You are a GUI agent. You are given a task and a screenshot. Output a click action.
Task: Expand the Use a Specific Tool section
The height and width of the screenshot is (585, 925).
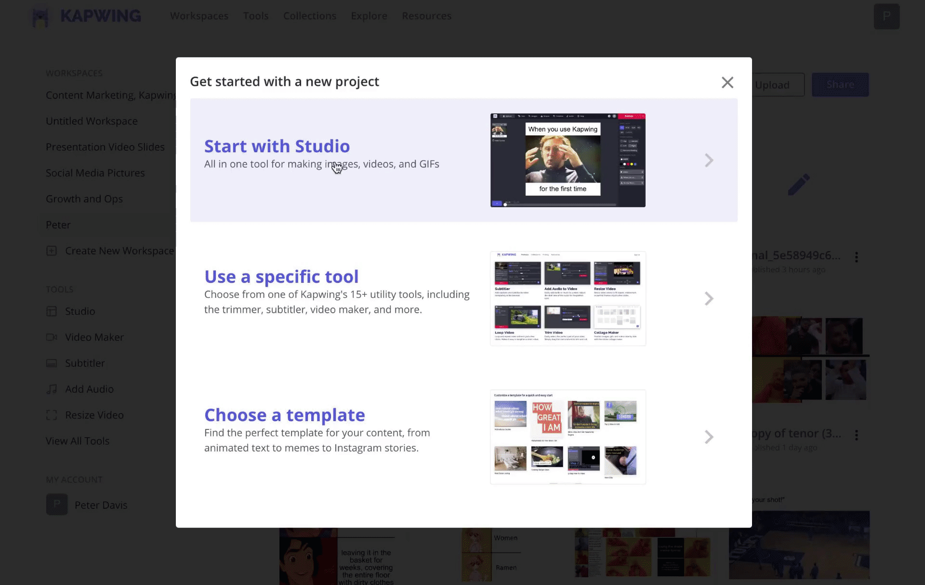[710, 298]
